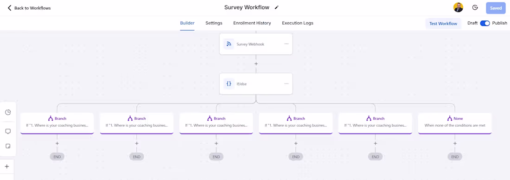Open the Survey Webhook trigger card
Screen dimensions: 510x180
256,44
